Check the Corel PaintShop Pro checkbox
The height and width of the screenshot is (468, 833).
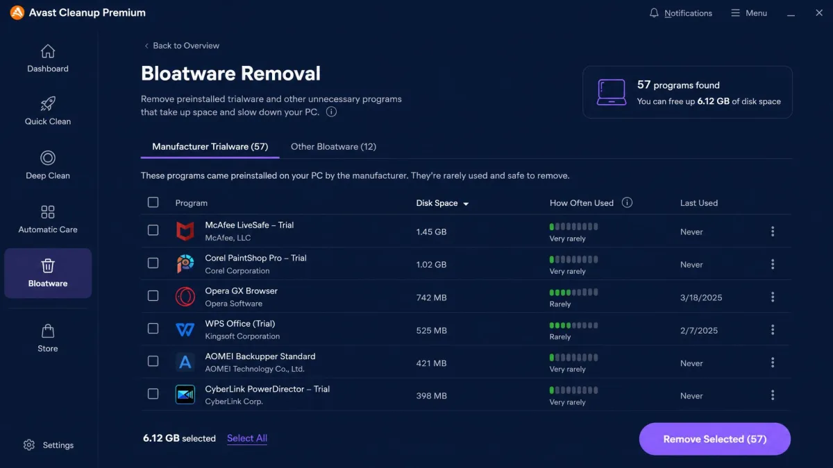153,263
